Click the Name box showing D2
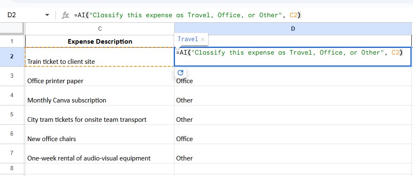This screenshot has height=176, width=413. tap(21, 15)
